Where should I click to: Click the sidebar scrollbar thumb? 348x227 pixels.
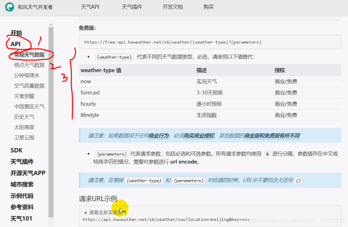pos(51,122)
